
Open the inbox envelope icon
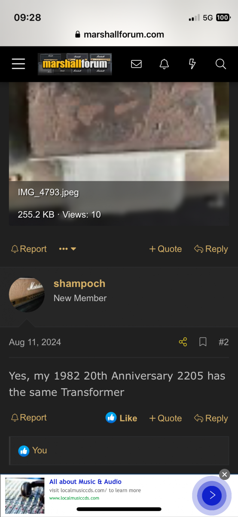[136, 64]
